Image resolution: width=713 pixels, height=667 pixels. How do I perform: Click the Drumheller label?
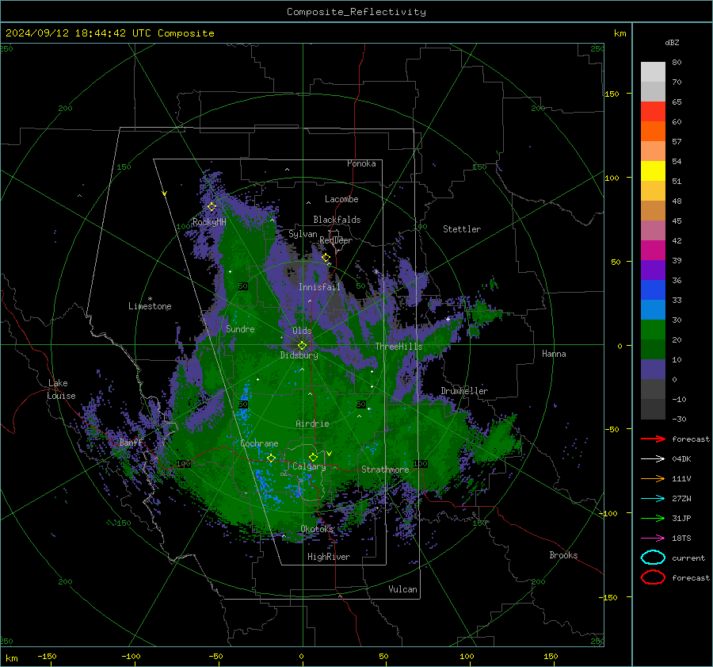point(464,391)
